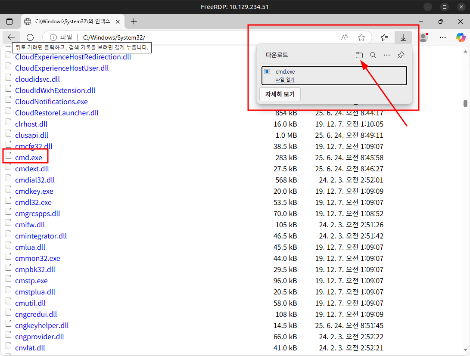Add this page to favorites with the star

(x=361, y=37)
